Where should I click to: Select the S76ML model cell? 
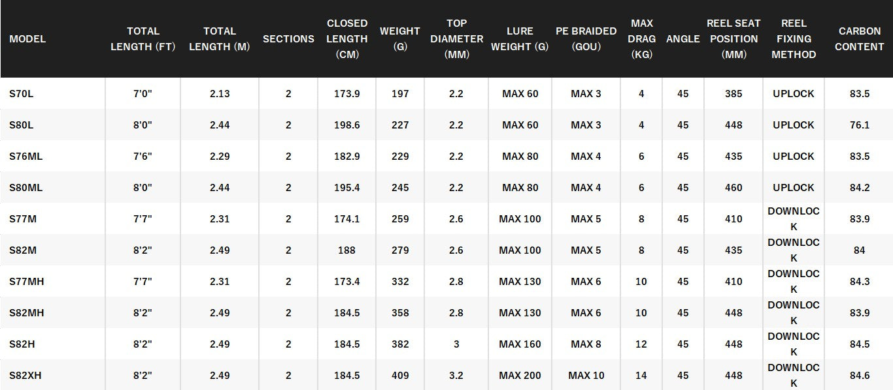pyautogui.click(x=26, y=157)
